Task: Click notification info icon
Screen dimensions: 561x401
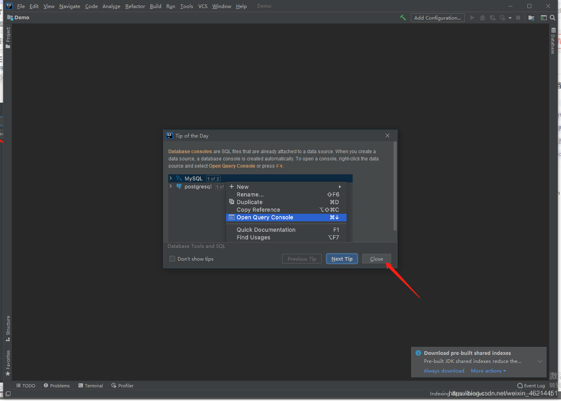Action: [418, 353]
